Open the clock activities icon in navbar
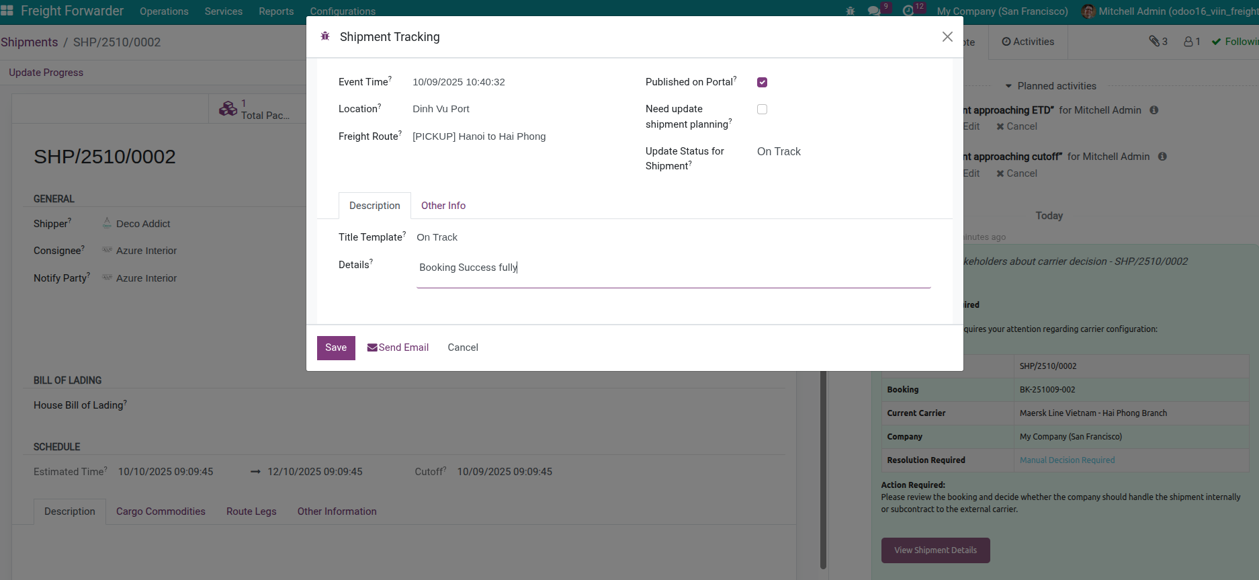Viewport: 1259px width, 580px height. click(908, 11)
